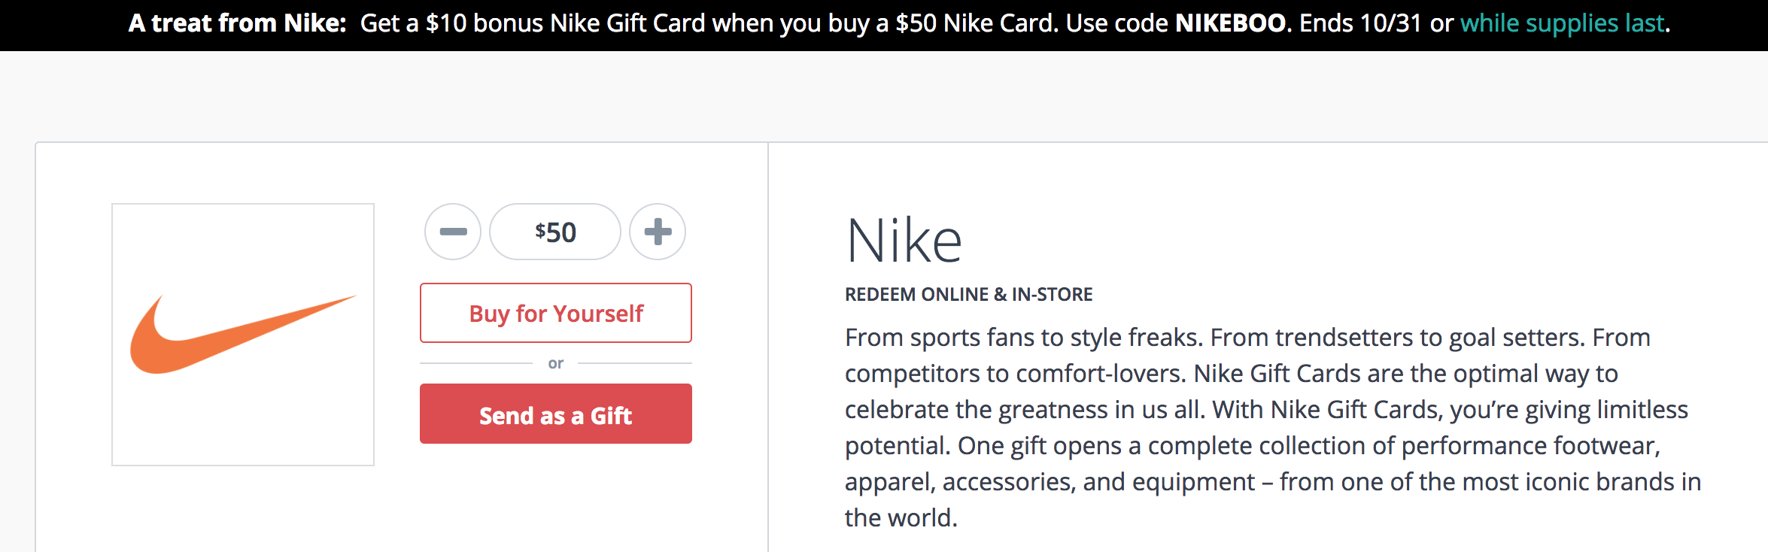Image resolution: width=1768 pixels, height=552 pixels.
Task: Decrease the gift card amount with minus
Action: click(x=453, y=232)
